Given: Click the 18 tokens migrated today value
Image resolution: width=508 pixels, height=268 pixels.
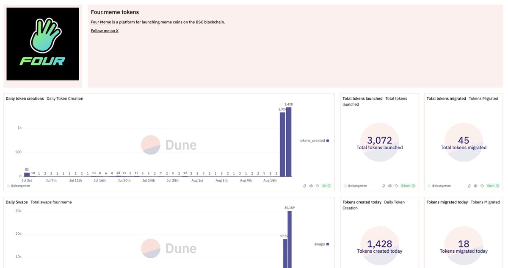Looking at the screenshot, I should 464,244.
